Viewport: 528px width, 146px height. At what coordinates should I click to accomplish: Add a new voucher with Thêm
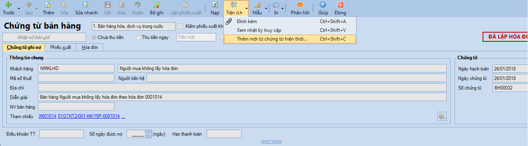pos(48,8)
